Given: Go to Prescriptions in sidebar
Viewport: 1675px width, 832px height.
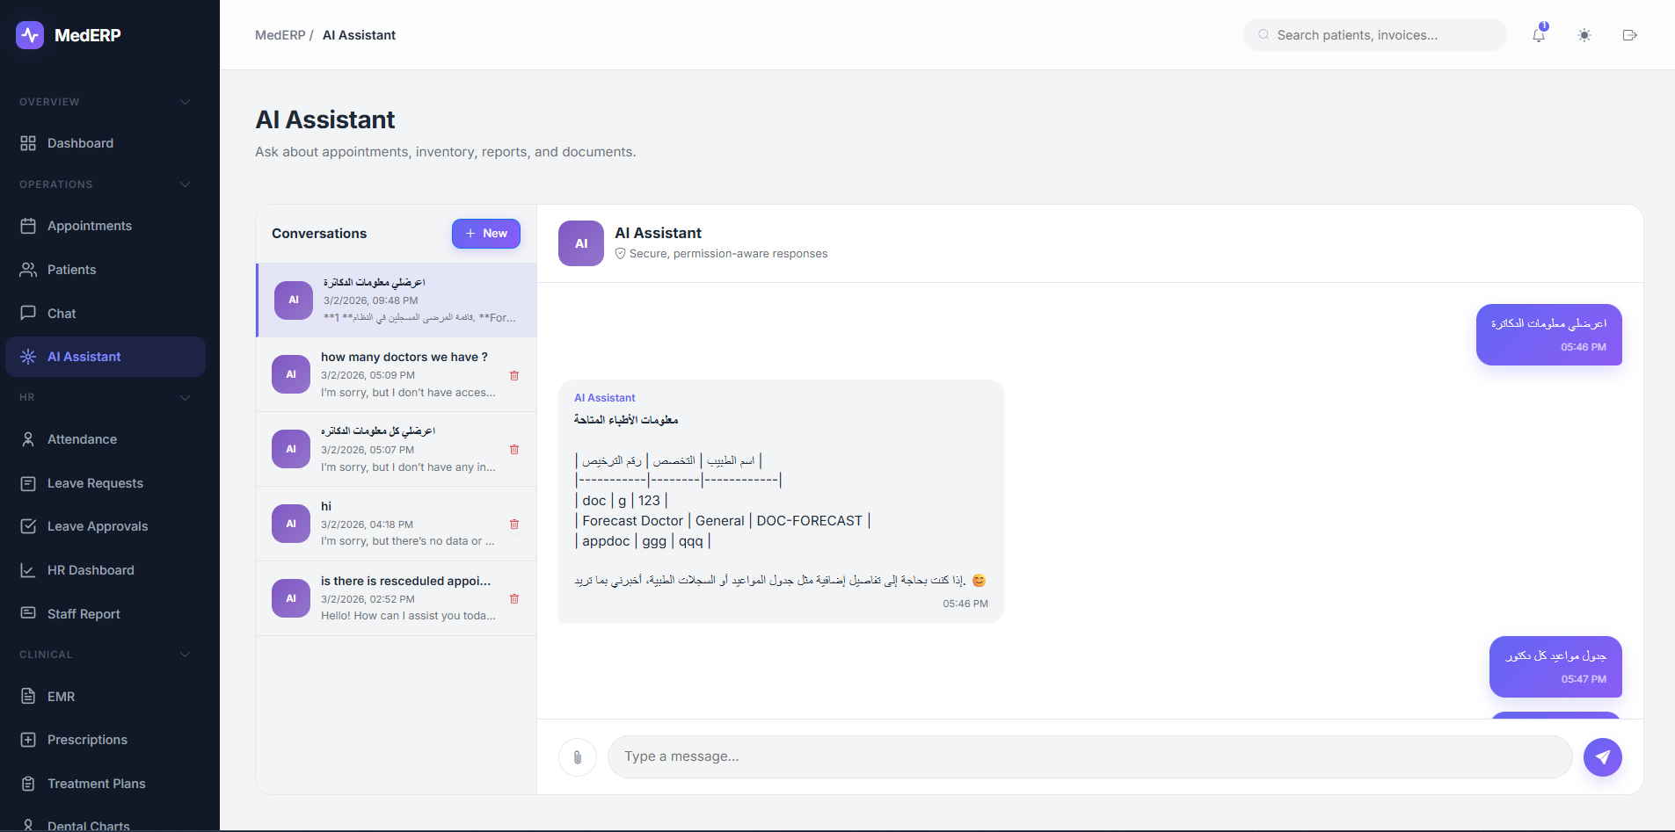Looking at the screenshot, I should [87, 740].
